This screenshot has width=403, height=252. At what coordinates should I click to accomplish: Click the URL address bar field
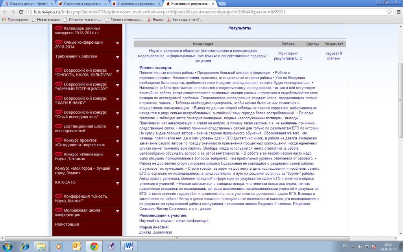[x=197, y=12]
